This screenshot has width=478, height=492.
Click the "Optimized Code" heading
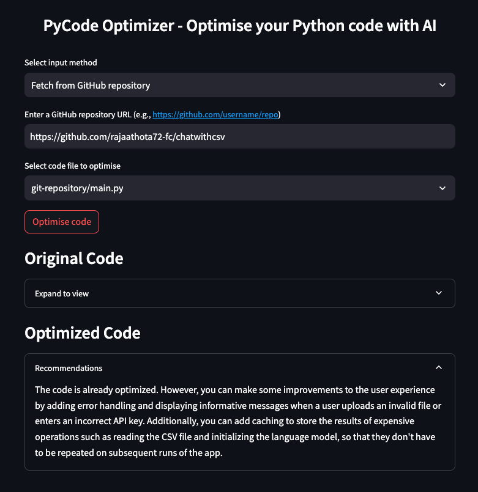[x=82, y=333]
